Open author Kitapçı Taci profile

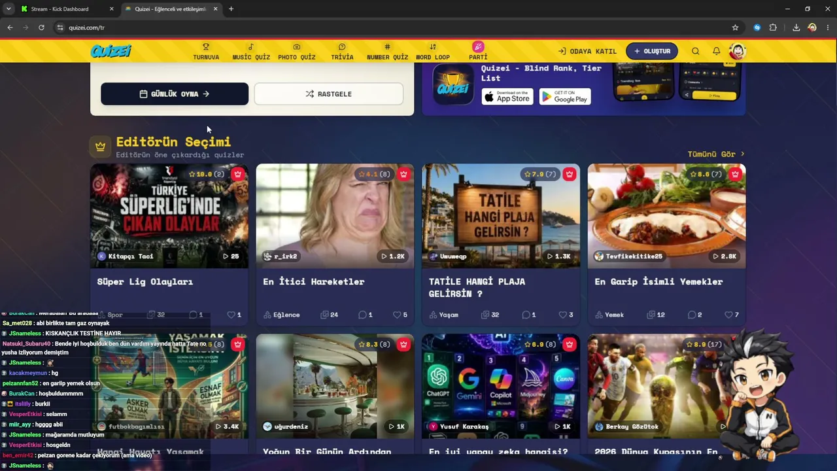pos(126,256)
